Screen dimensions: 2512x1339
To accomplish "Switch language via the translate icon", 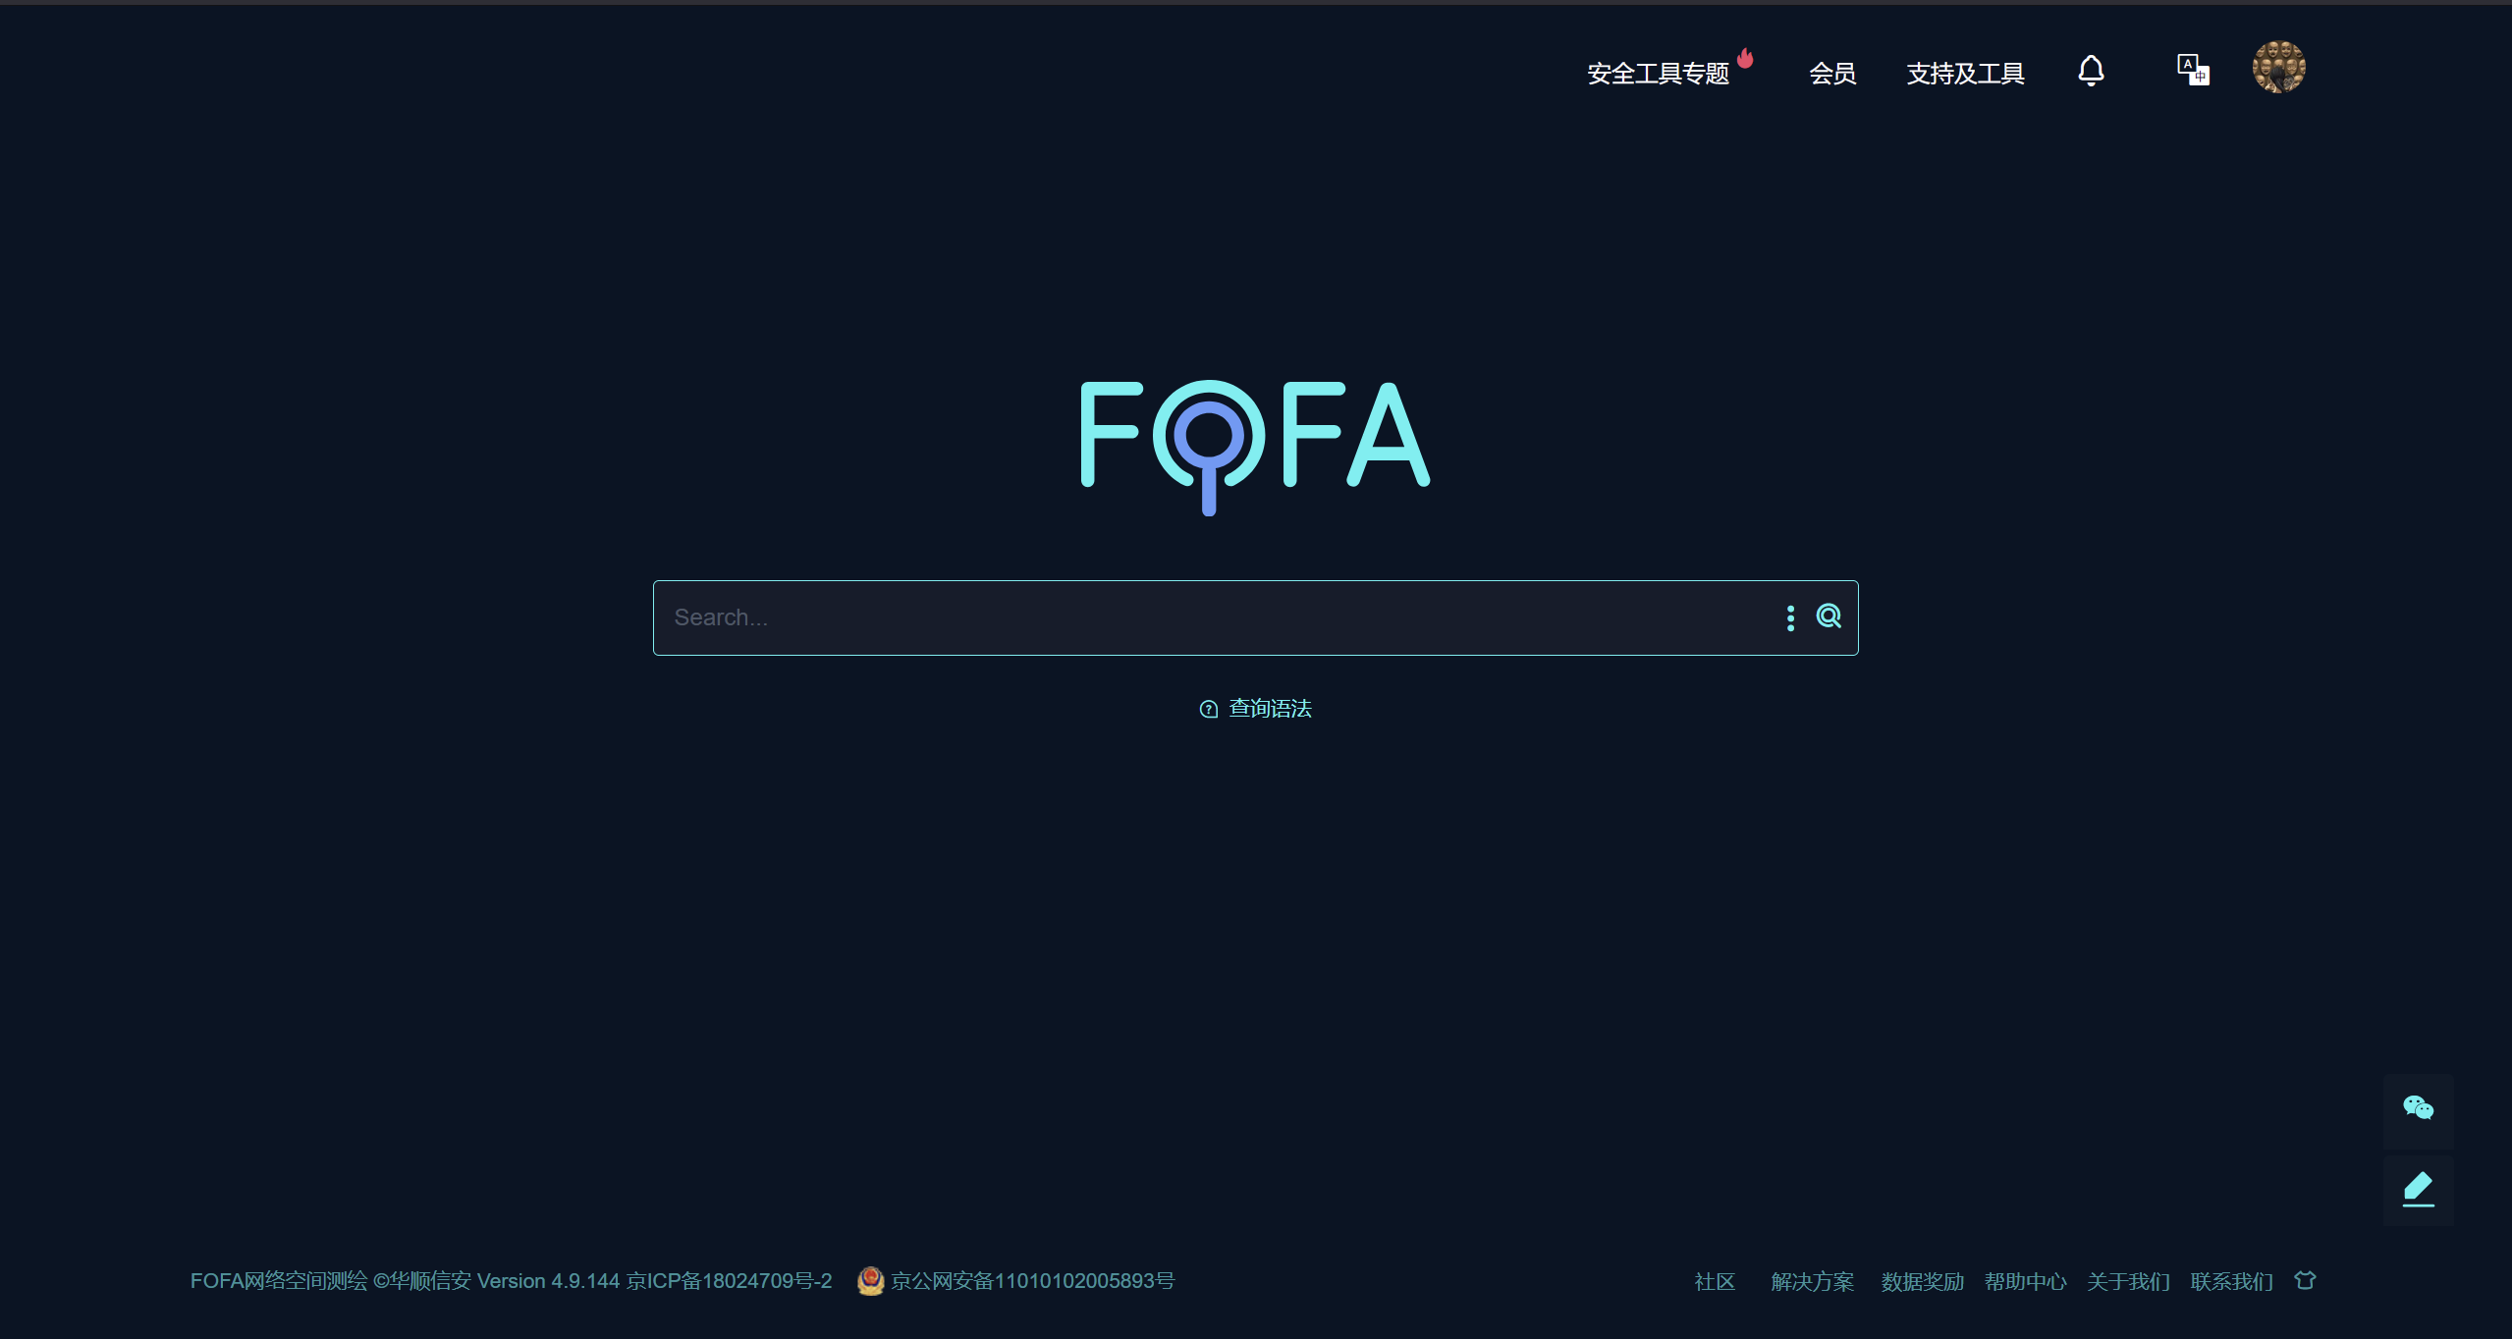I will coord(2193,70).
